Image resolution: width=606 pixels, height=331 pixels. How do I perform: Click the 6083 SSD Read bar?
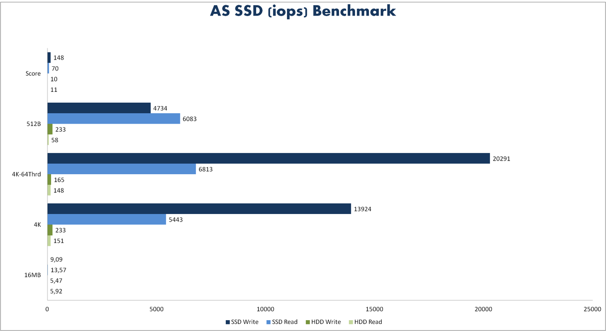tap(114, 119)
